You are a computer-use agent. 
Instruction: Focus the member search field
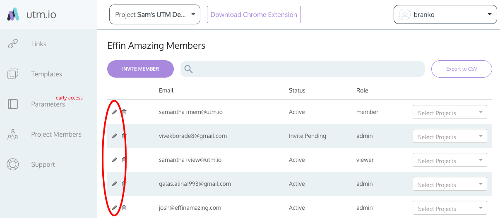pos(303,69)
